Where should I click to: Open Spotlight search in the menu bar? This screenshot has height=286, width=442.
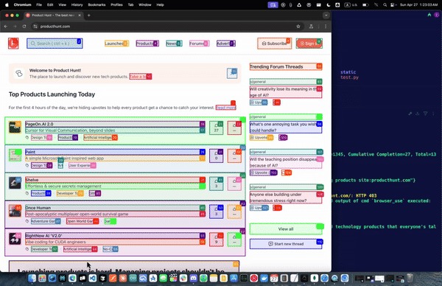click(x=385, y=5)
